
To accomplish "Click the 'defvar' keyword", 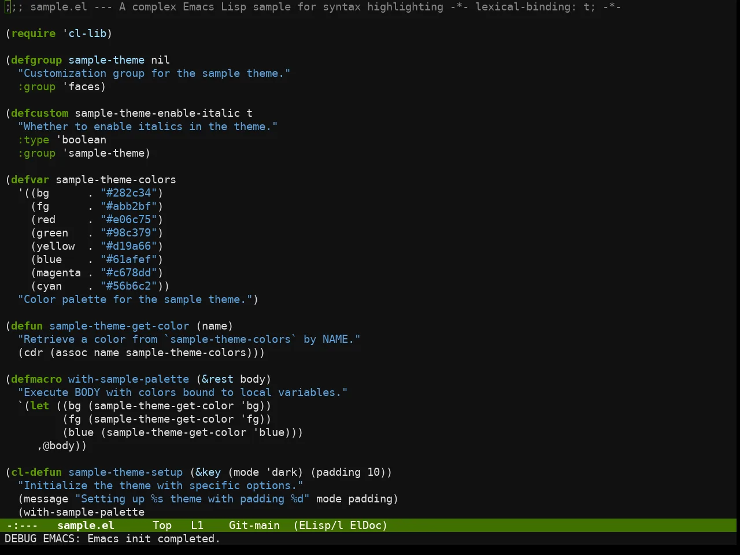I will pyautogui.click(x=30, y=180).
